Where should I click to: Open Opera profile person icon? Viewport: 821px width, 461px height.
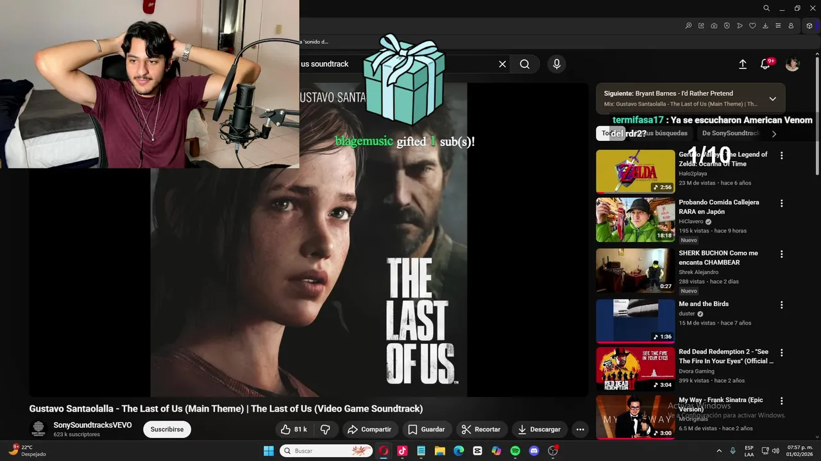(791, 26)
